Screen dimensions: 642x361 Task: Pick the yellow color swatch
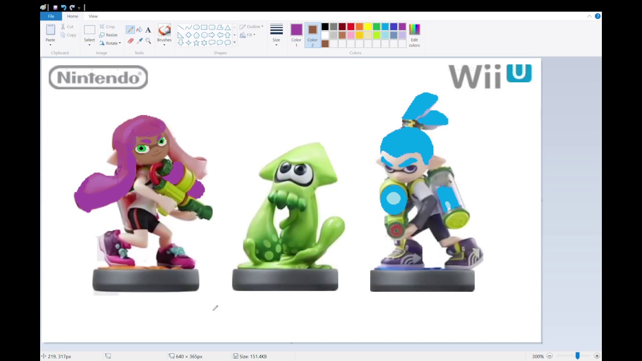click(x=368, y=27)
